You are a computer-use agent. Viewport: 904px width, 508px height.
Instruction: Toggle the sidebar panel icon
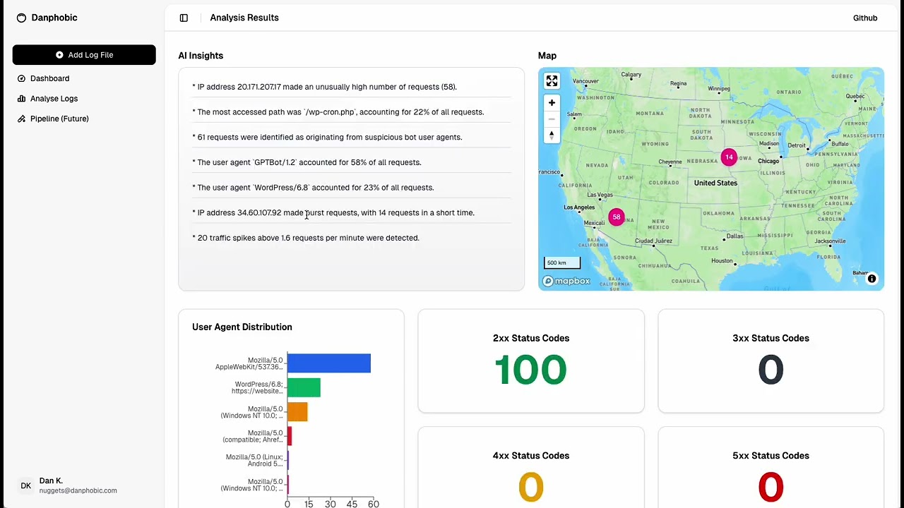[184, 18]
